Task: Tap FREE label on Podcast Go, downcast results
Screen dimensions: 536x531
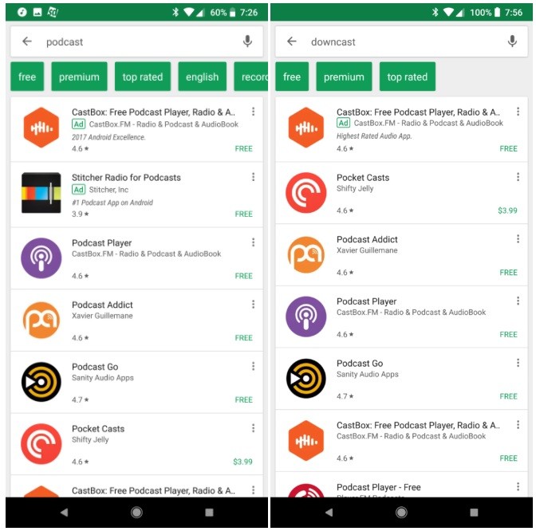Action: [x=509, y=396]
